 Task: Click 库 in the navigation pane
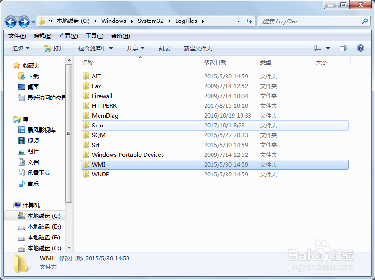click(x=26, y=119)
